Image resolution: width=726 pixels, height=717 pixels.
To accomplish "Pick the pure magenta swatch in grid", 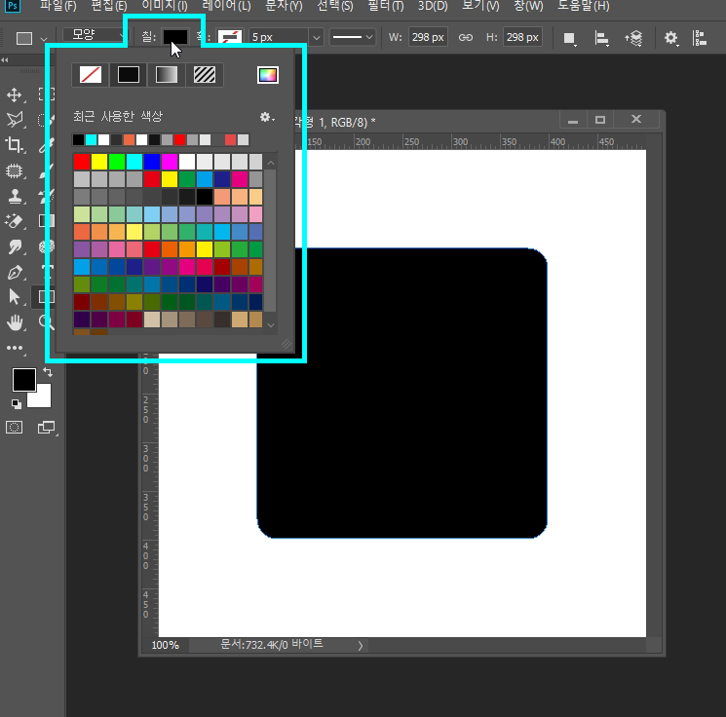I will [170, 162].
